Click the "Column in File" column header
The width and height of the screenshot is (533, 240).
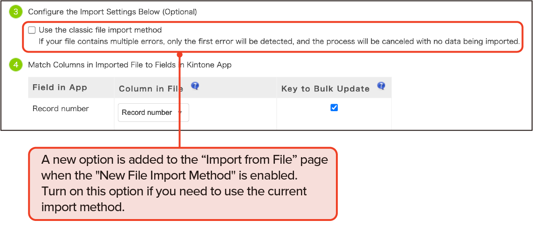pos(151,88)
